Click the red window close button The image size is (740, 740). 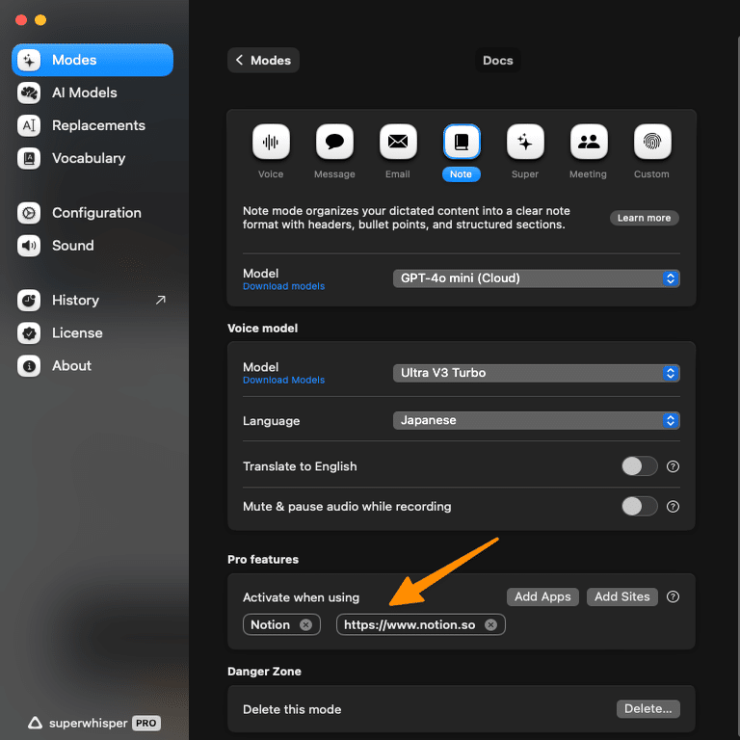[21, 20]
